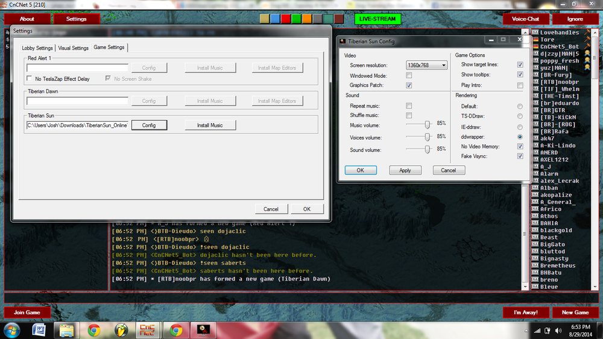Pick the orange color swatch

click(x=306, y=19)
